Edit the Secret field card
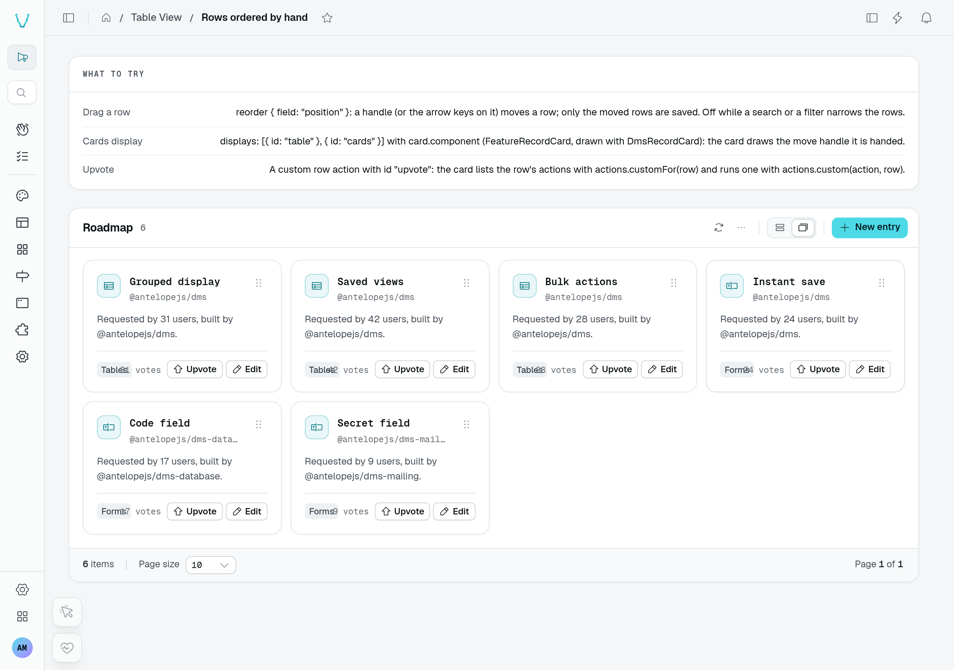This screenshot has height=670, width=954. [454, 511]
